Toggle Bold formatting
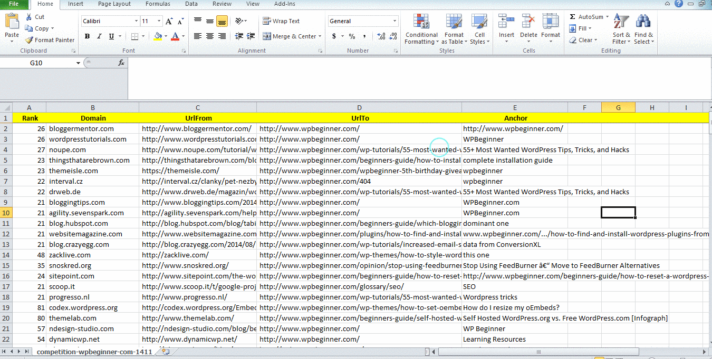This screenshot has height=359, width=712. [x=87, y=36]
